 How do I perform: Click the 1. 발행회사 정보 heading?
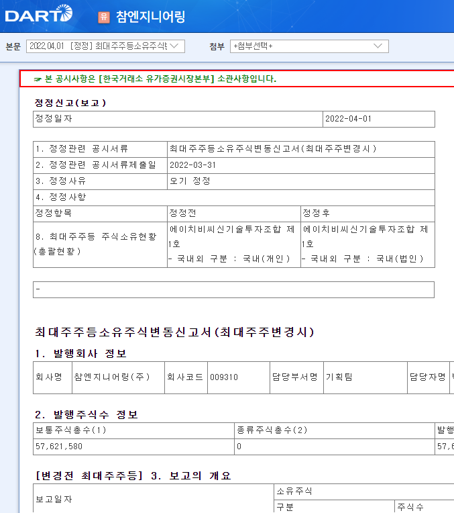(x=80, y=354)
